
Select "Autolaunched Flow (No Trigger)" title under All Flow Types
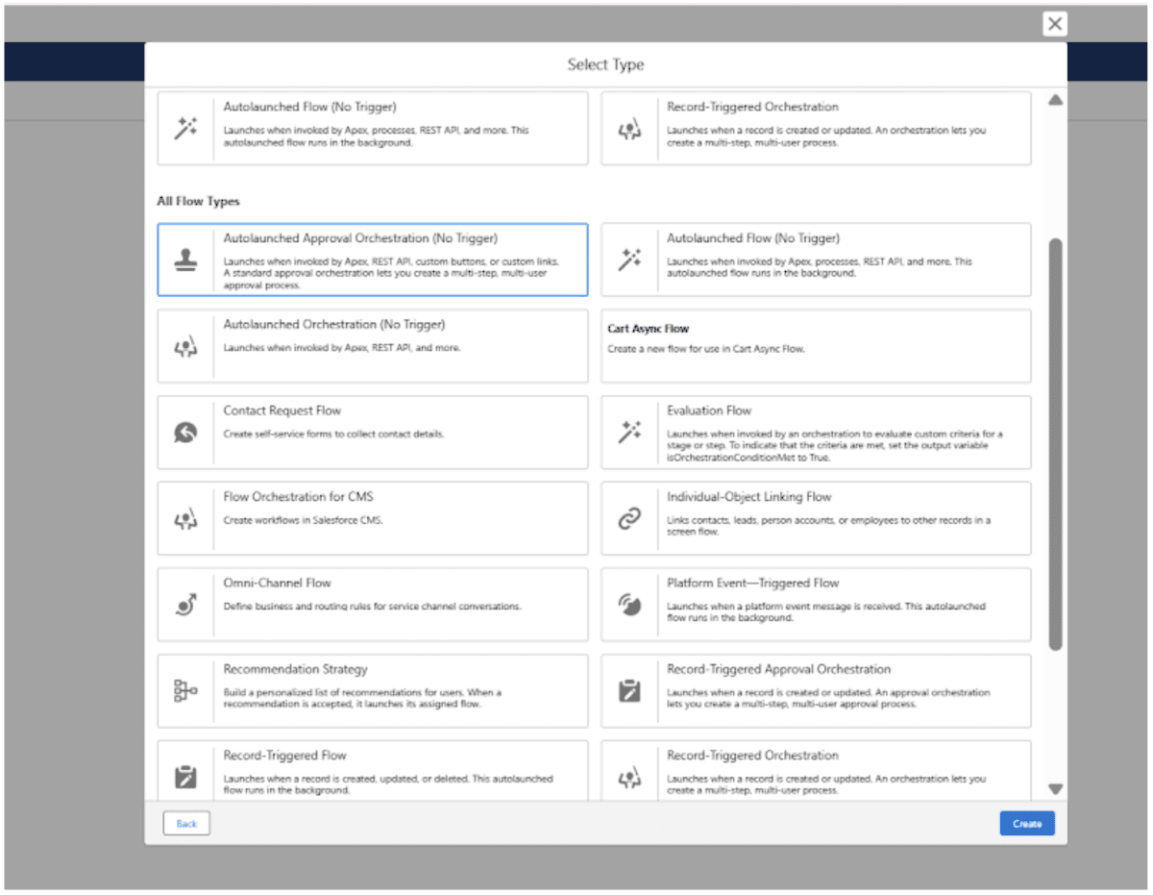pyautogui.click(x=753, y=238)
